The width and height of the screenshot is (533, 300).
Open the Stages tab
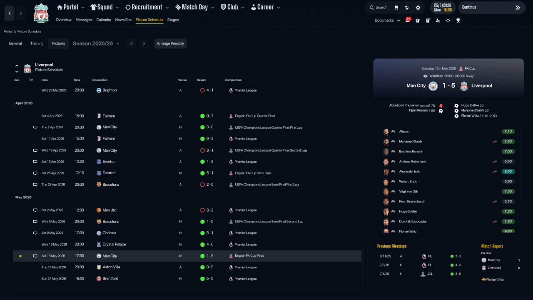pos(173,20)
